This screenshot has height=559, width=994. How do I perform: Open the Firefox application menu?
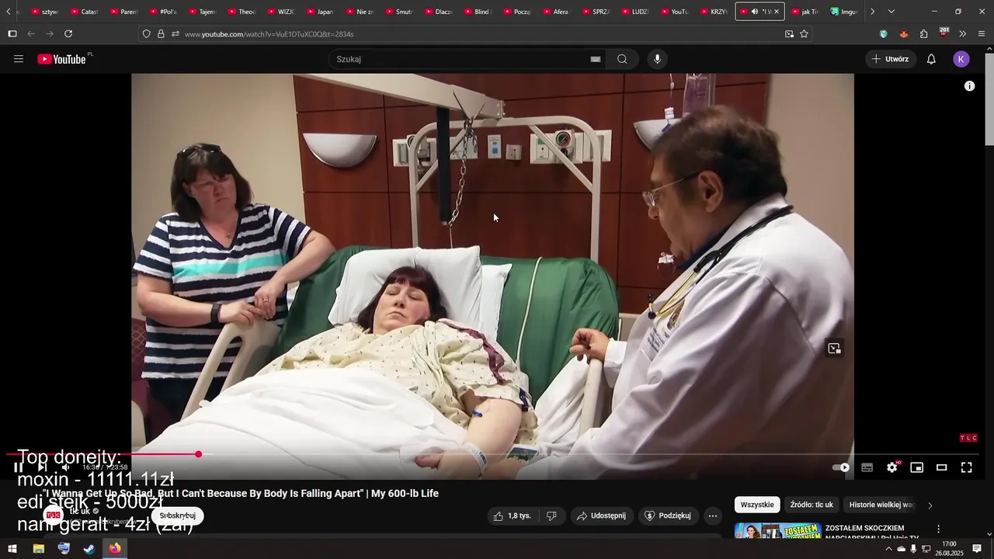[x=982, y=34]
